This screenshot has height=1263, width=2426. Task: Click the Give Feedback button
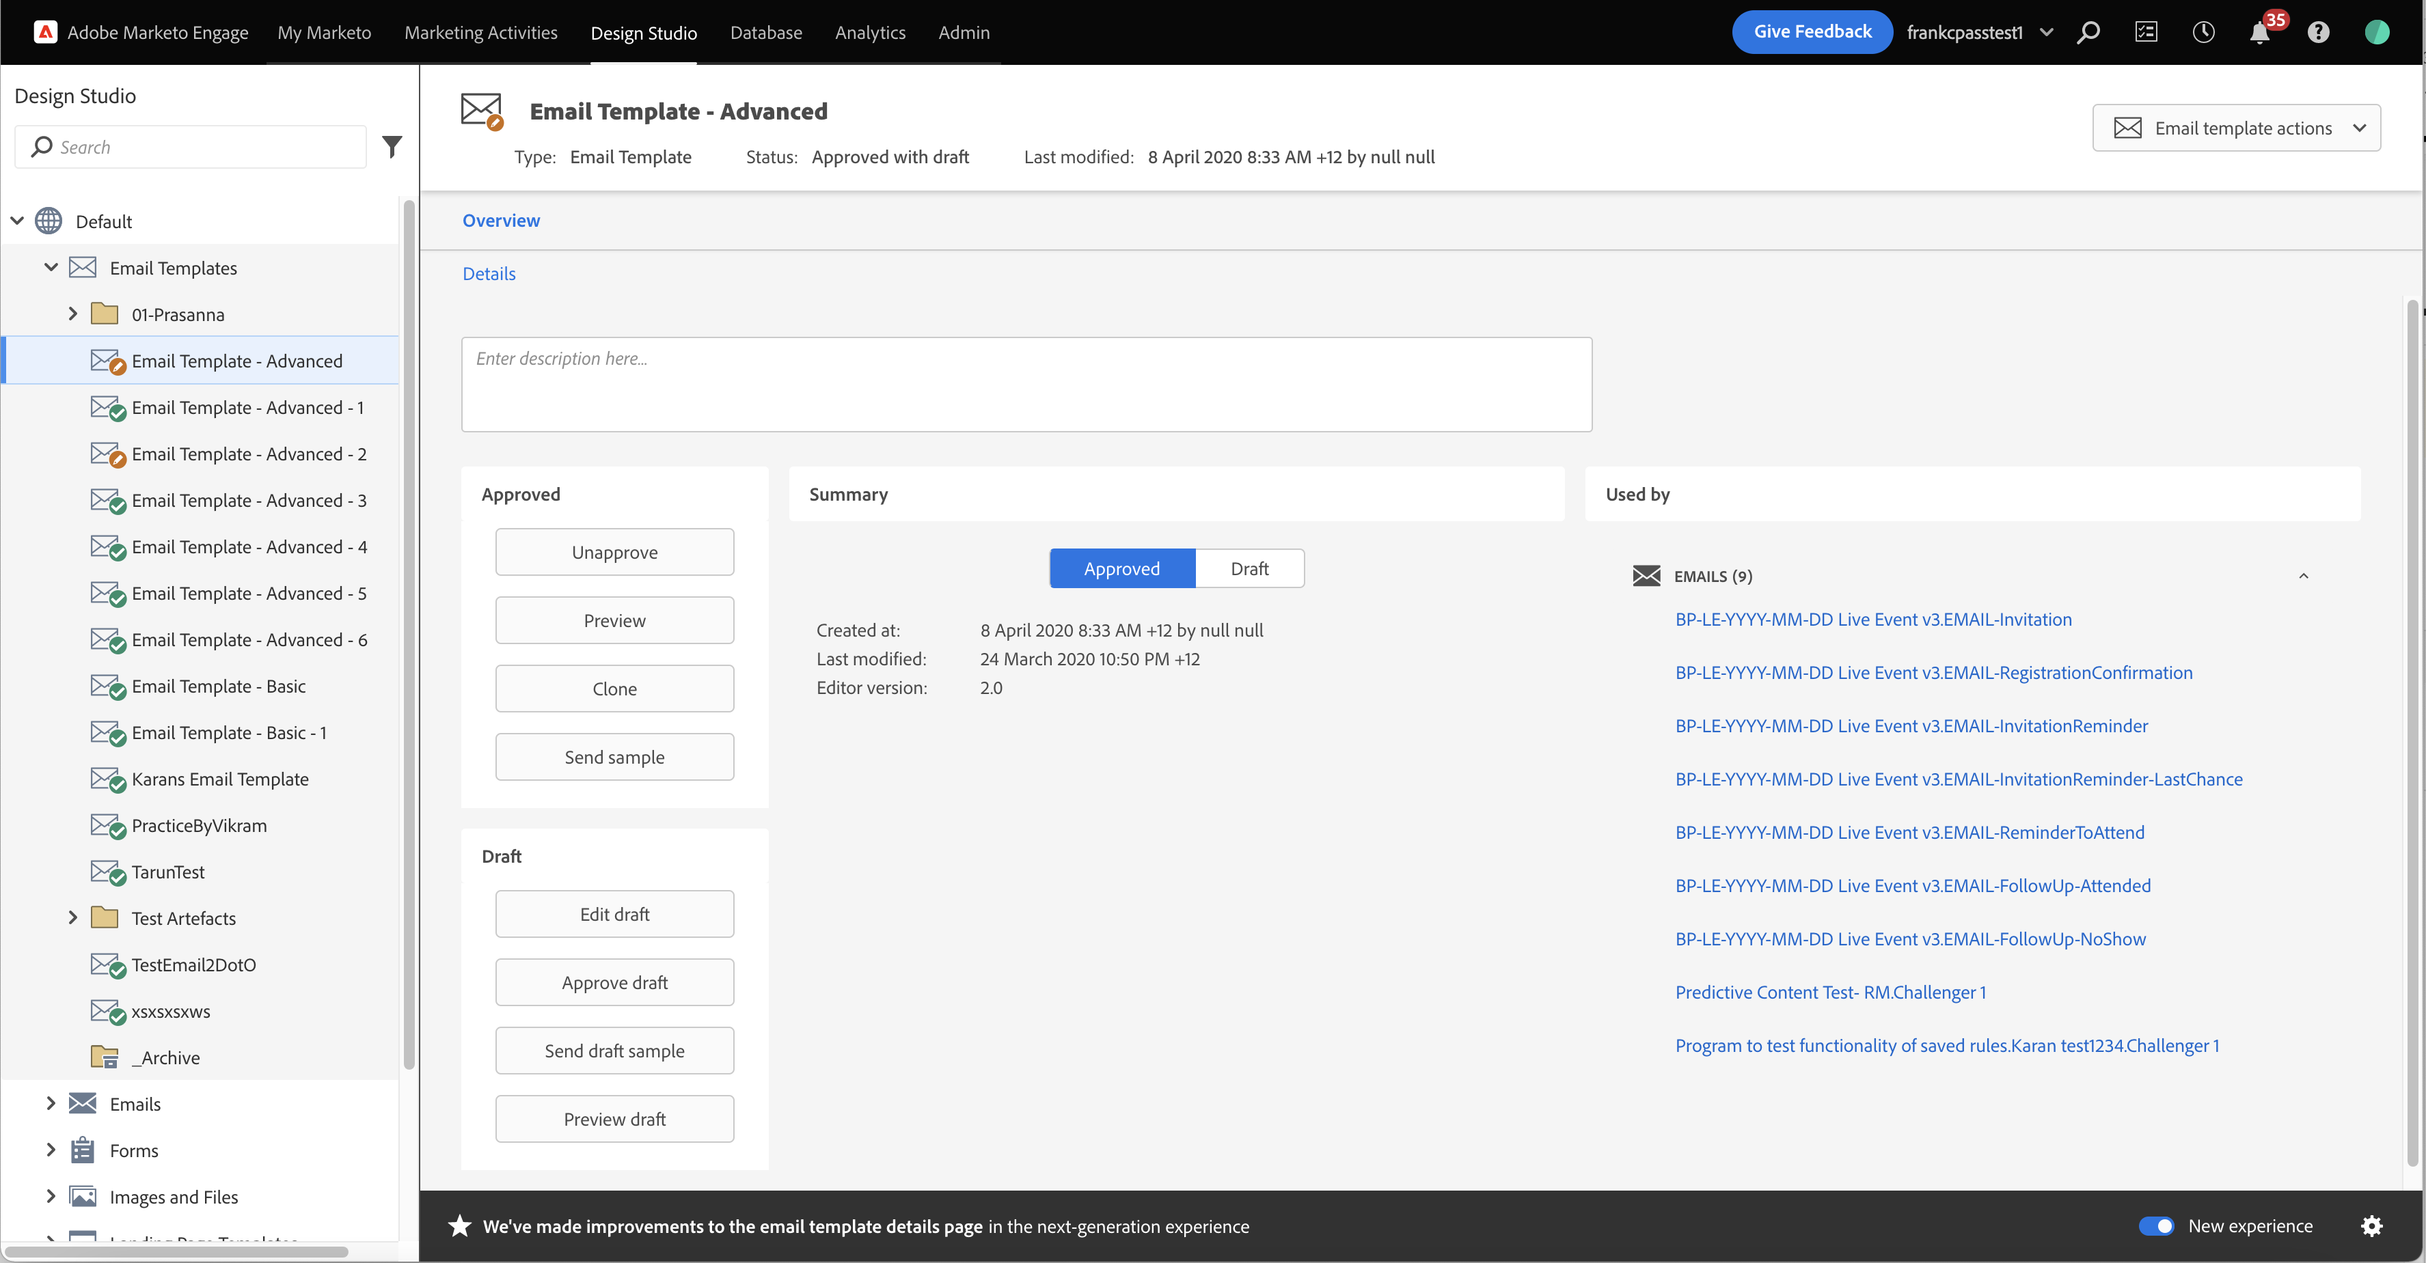coord(1811,31)
